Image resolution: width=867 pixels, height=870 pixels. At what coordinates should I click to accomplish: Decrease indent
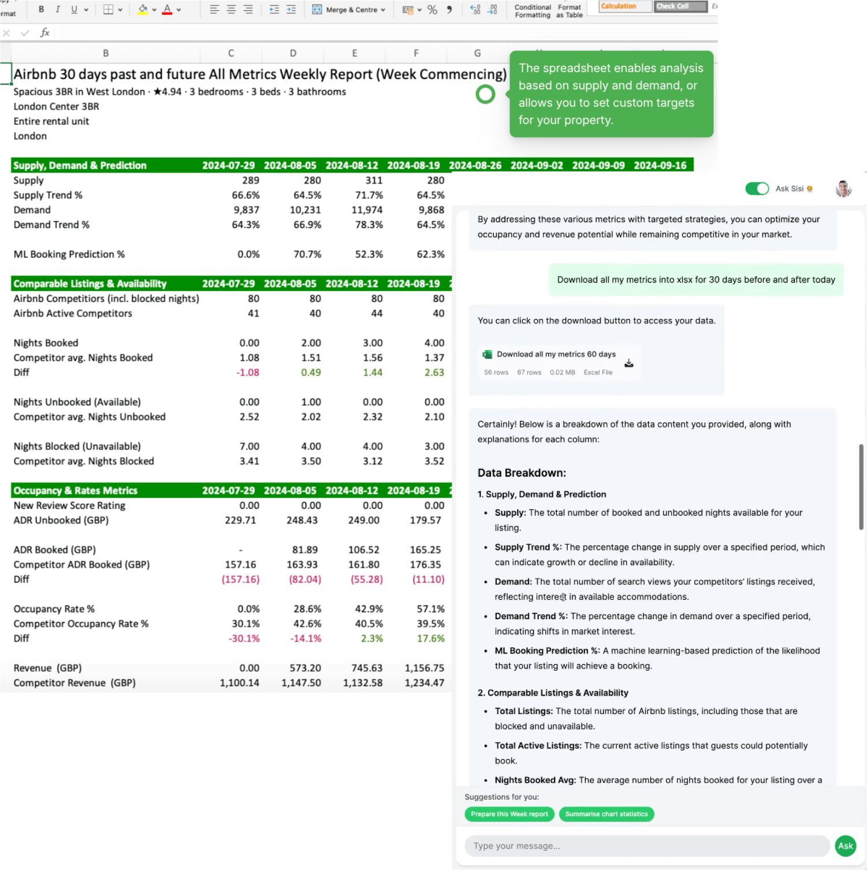pyautogui.click(x=274, y=9)
